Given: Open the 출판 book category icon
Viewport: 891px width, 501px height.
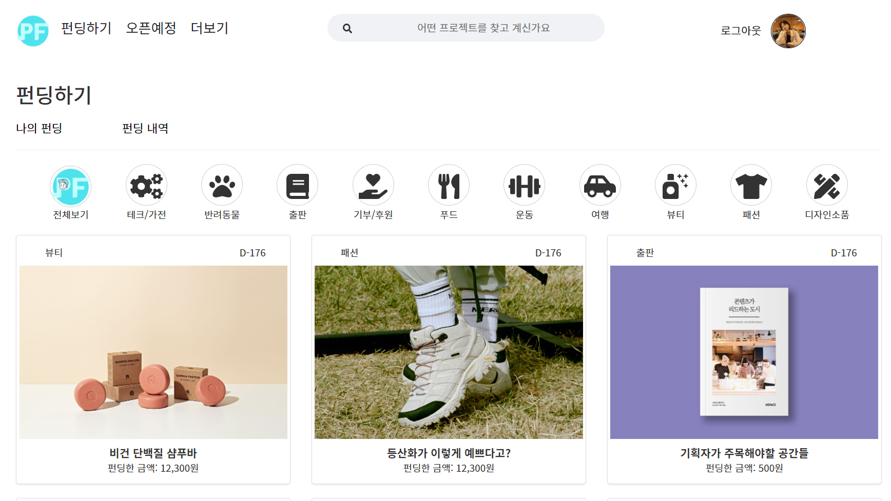Looking at the screenshot, I should click(297, 185).
